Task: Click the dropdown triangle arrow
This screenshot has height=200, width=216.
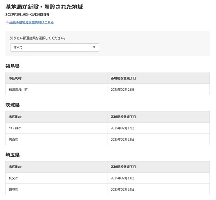Action: tap(94, 47)
